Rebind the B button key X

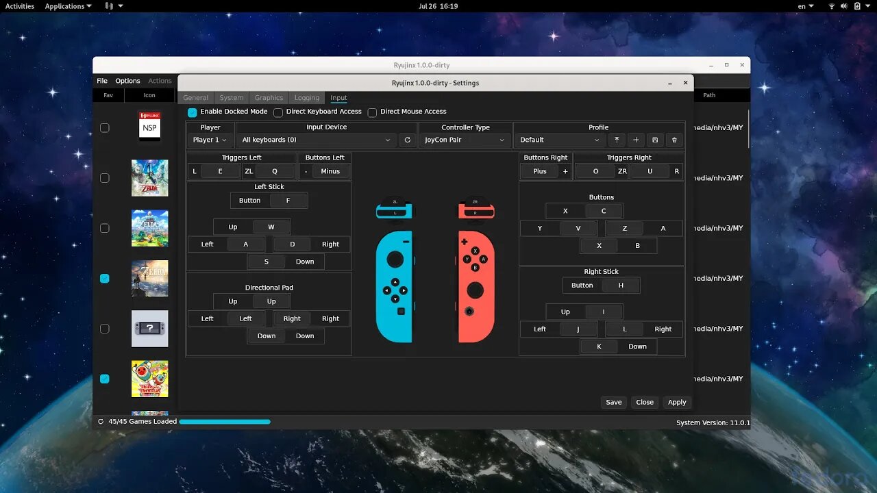[x=600, y=245]
